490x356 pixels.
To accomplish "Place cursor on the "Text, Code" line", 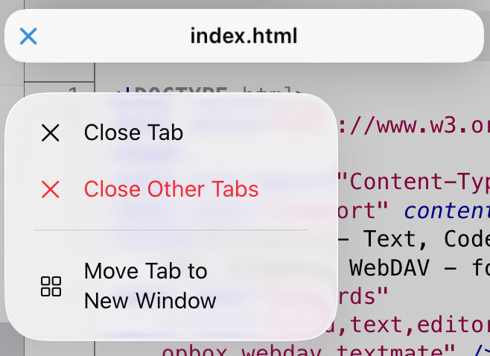I will pos(424,239).
